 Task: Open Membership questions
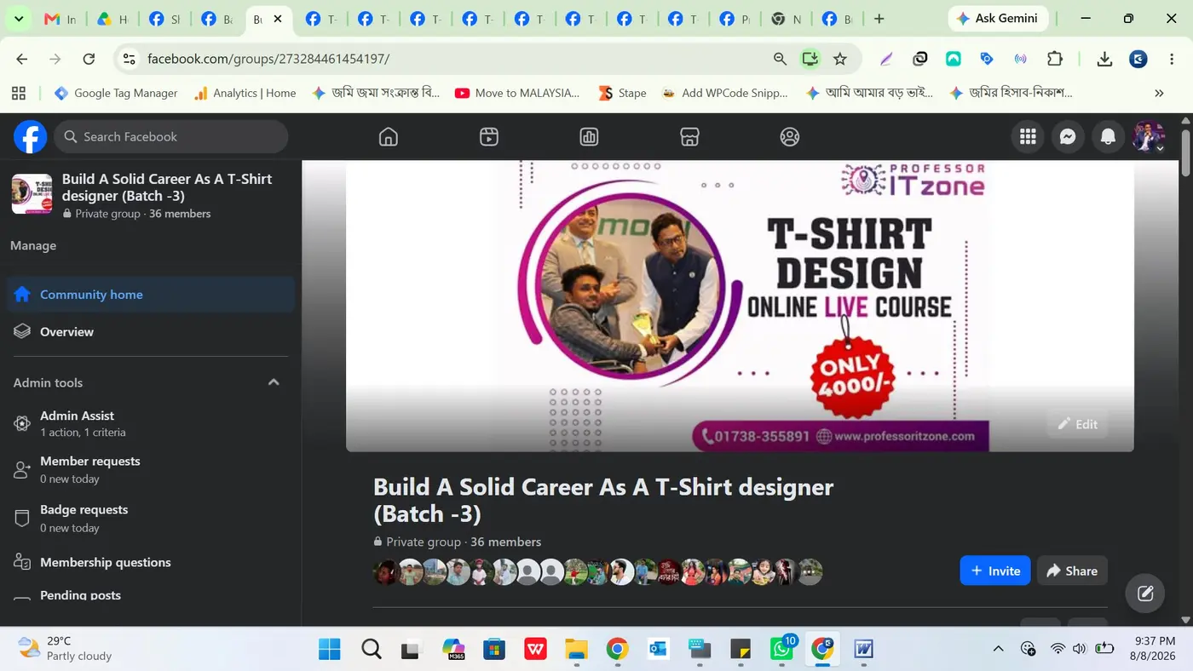pyautogui.click(x=151, y=562)
